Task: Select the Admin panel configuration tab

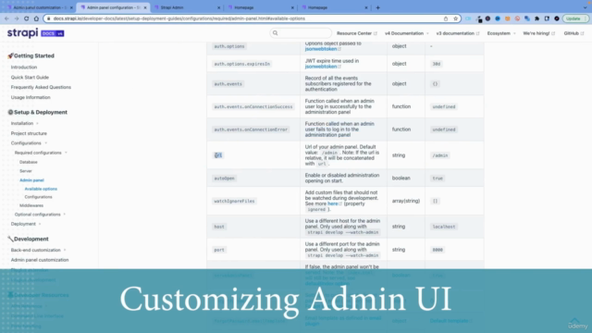Action: coord(113,7)
